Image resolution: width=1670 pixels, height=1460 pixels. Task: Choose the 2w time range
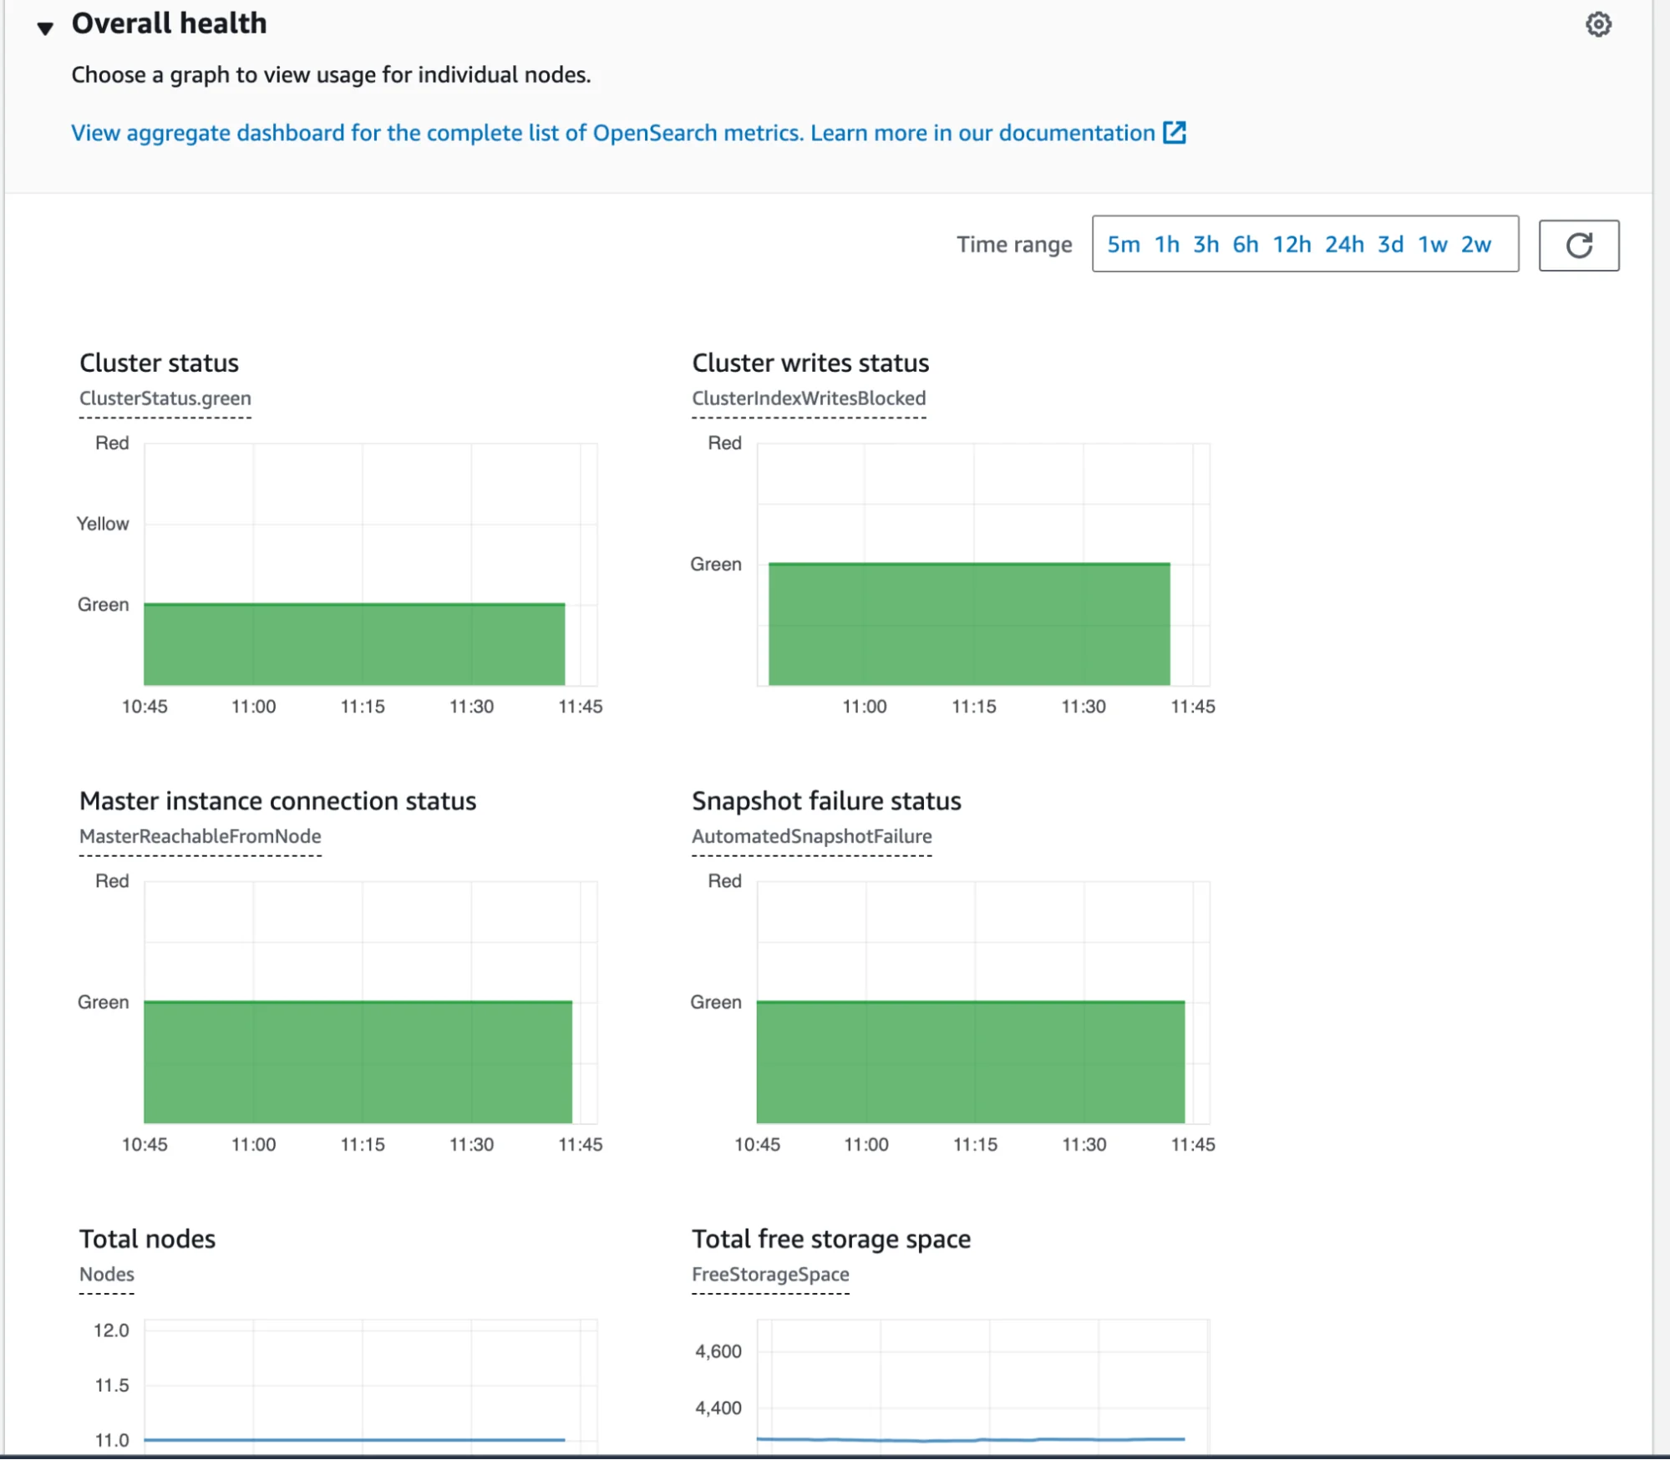coord(1475,245)
